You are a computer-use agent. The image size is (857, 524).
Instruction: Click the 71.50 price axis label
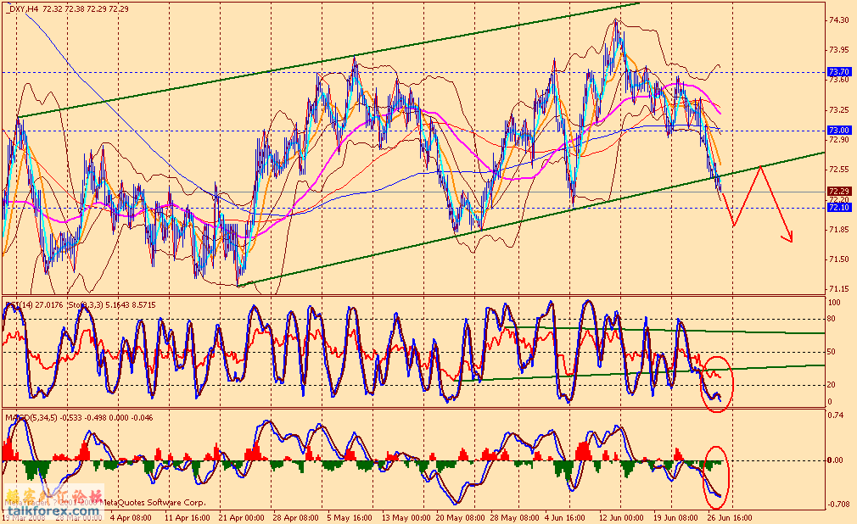coord(838,259)
